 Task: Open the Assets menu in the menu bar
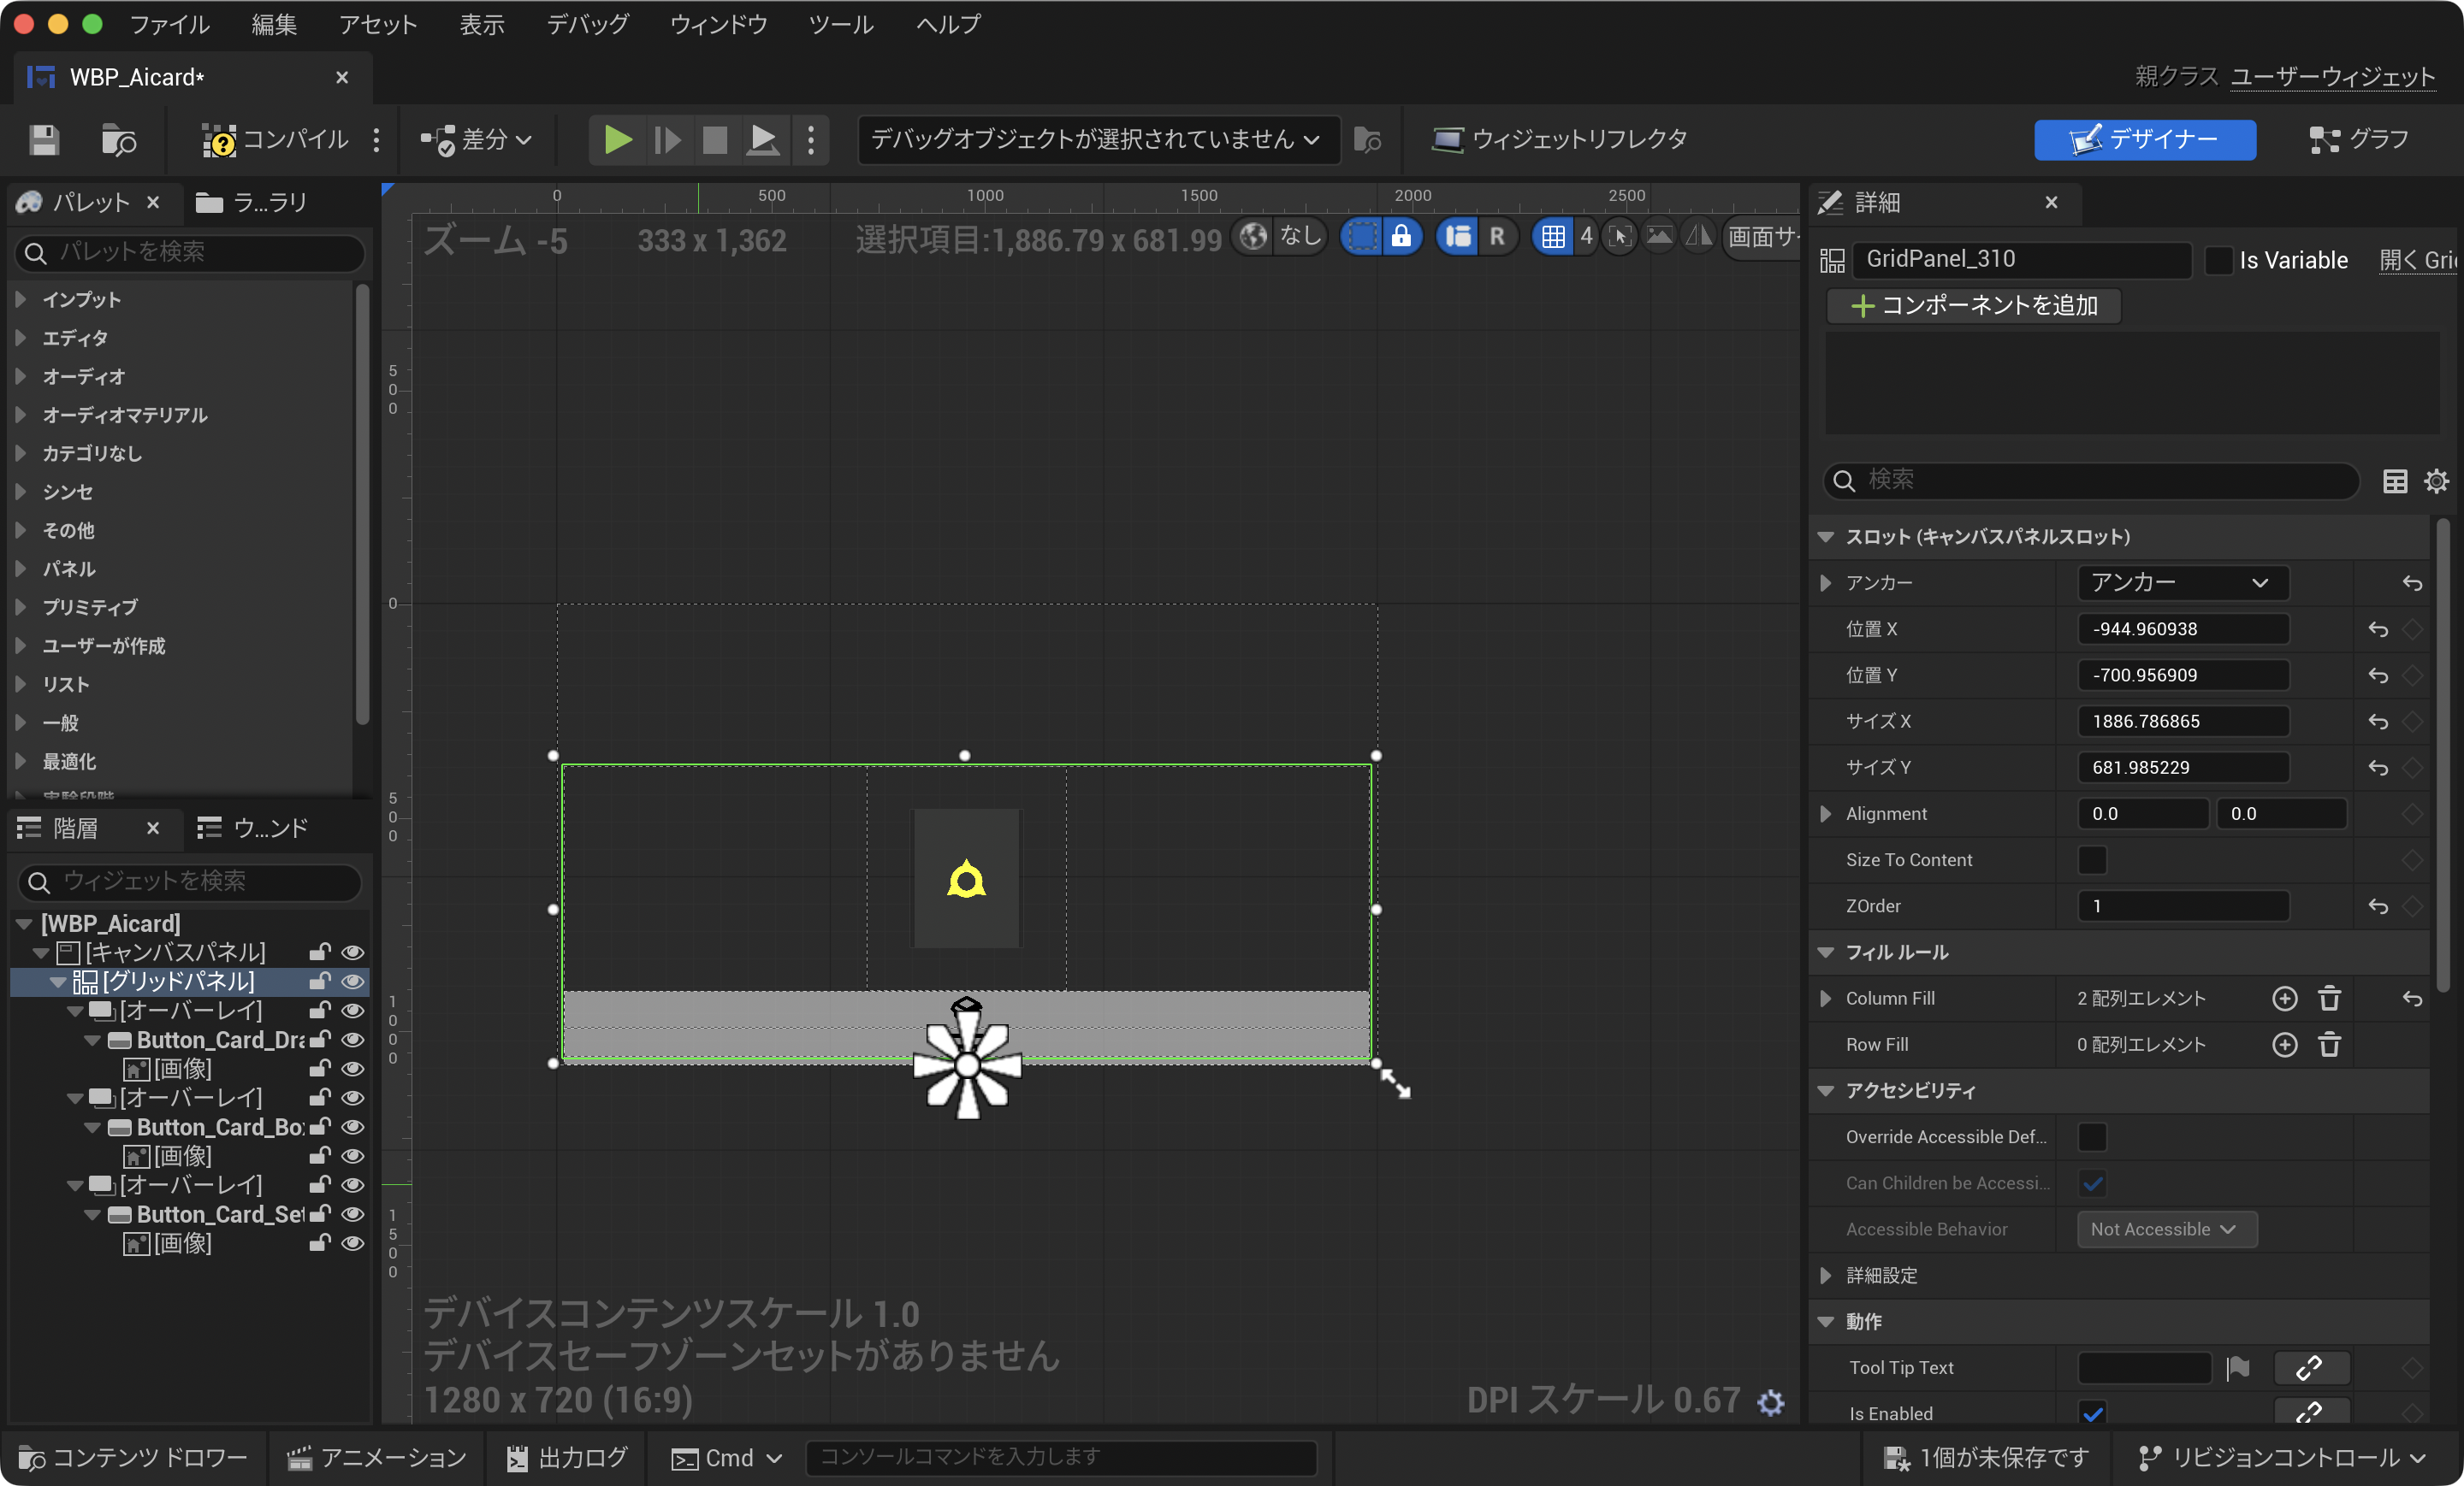click(377, 24)
